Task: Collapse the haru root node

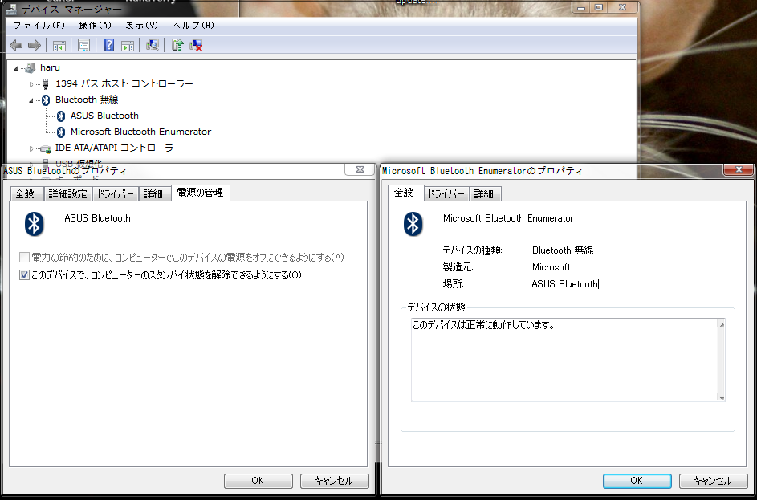Action: (16, 68)
